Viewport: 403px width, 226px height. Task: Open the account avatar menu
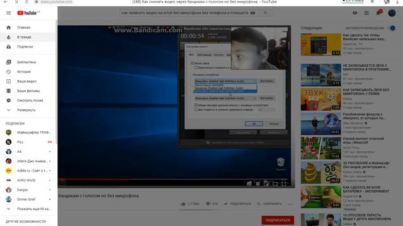[392, 13]
